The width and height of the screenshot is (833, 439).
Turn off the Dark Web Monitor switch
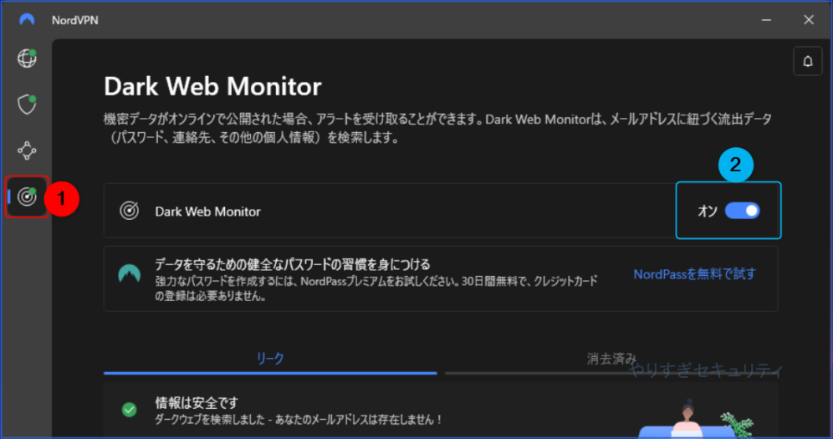(x=742, y=211)
